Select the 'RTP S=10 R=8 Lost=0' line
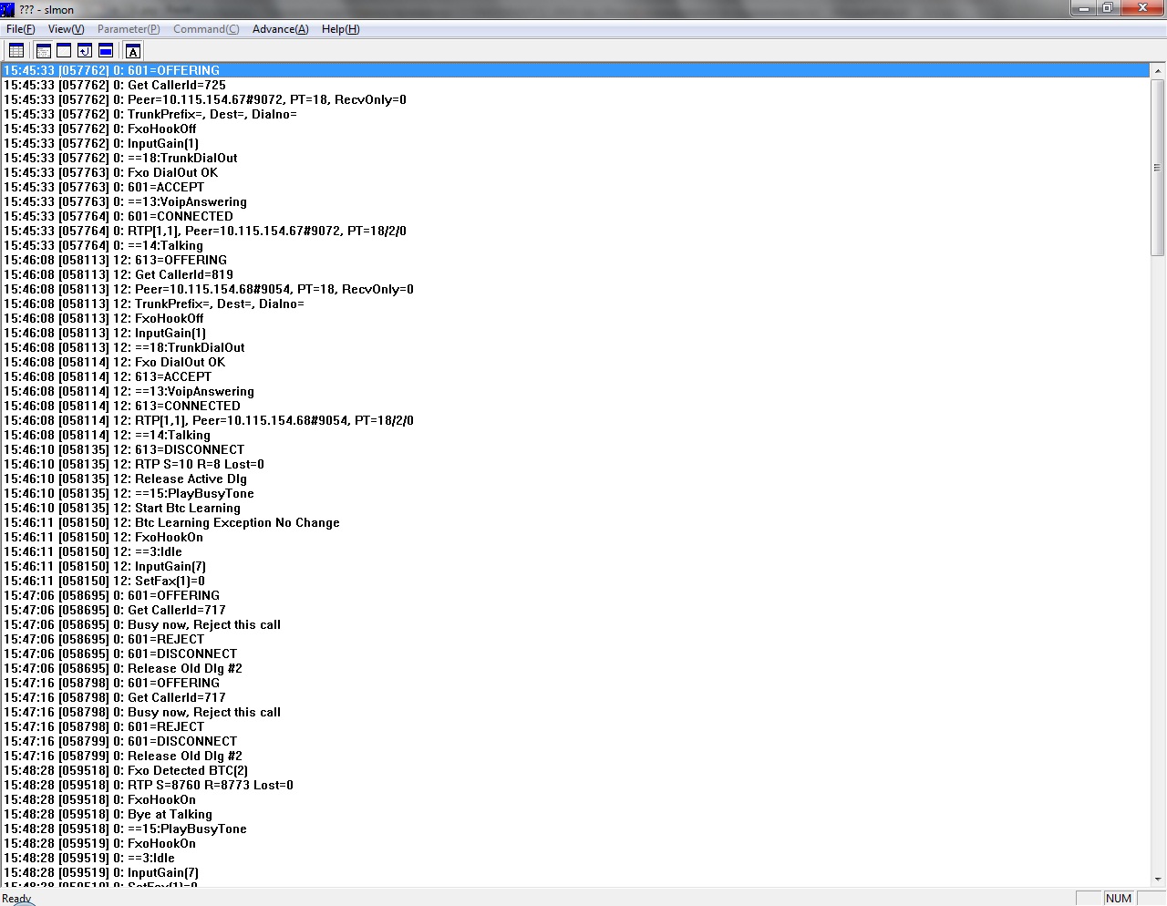 (575, 464)
